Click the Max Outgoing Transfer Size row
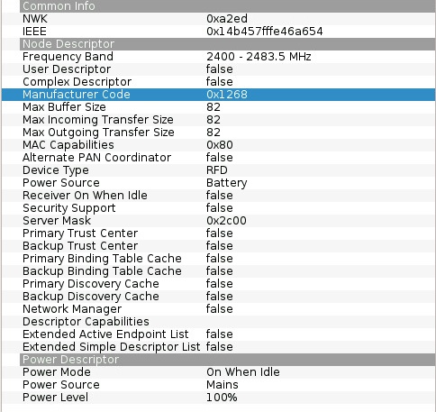 coord(219,133)
